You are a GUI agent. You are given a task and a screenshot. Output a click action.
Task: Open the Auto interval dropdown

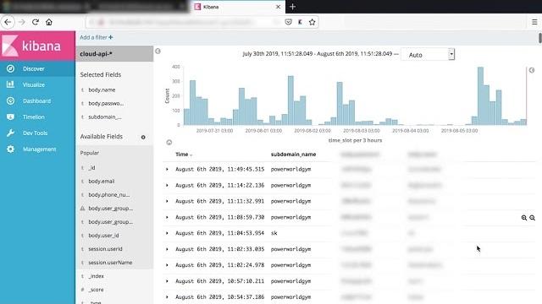(x=428, y=54)
